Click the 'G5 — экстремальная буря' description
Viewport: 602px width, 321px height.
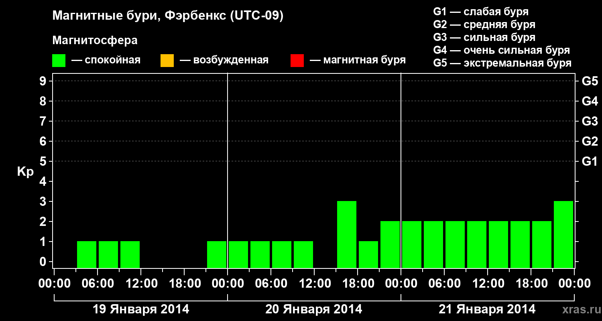click(502, 63)
